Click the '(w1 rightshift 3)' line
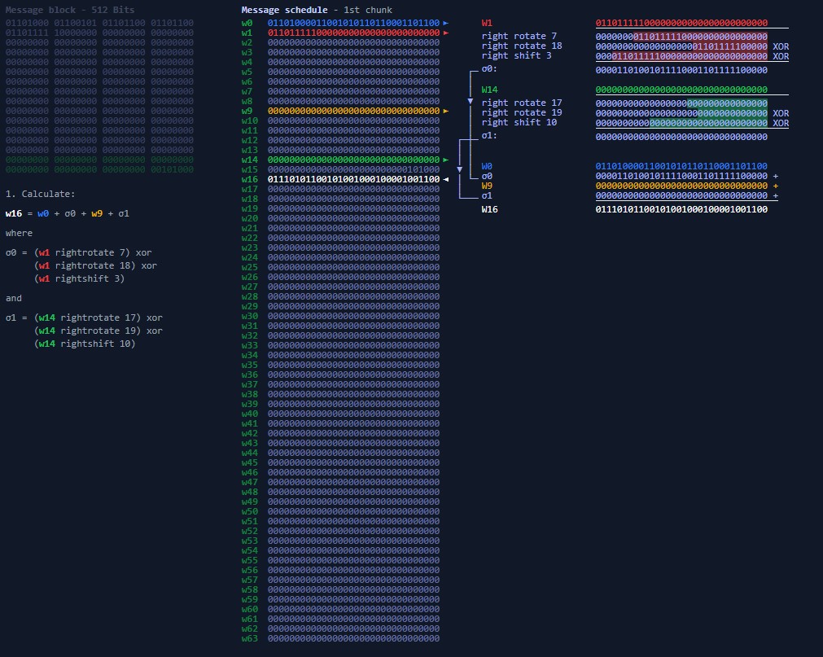This screenshot has width=823, height=657. click(x=79, y=278)
